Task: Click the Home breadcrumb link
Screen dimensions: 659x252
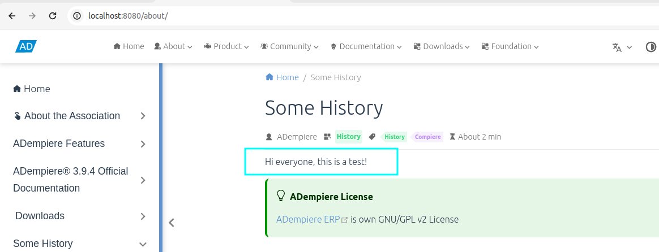Action: pyautogui.click(x=283, y=77)
